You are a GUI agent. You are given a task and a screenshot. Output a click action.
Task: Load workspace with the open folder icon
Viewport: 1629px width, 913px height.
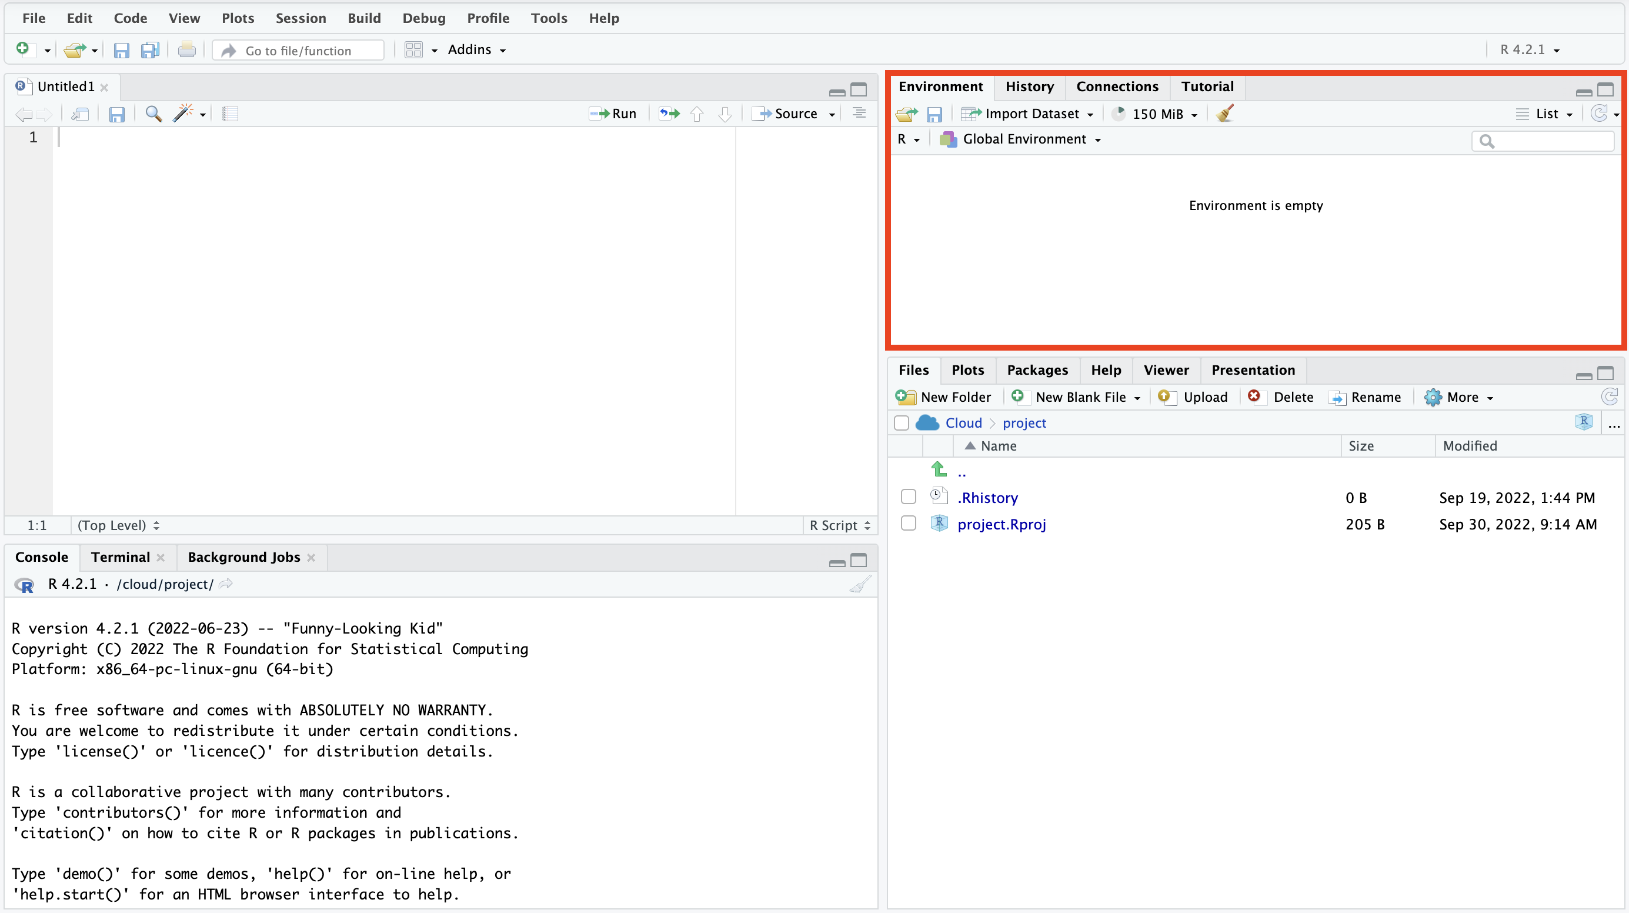point(906,114)
